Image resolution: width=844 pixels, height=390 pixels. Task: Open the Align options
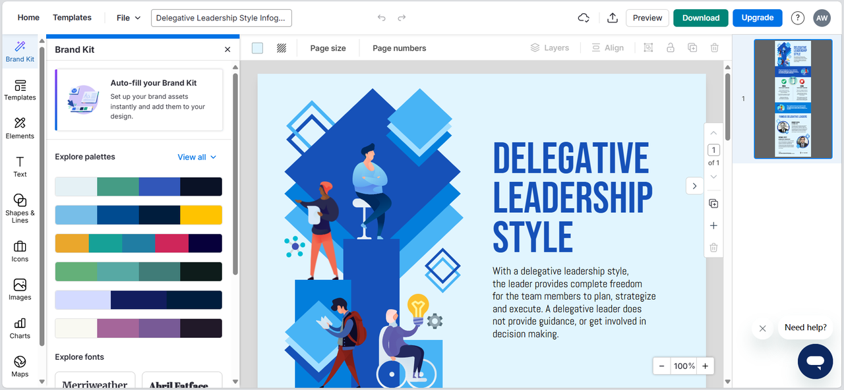(607, 47)
